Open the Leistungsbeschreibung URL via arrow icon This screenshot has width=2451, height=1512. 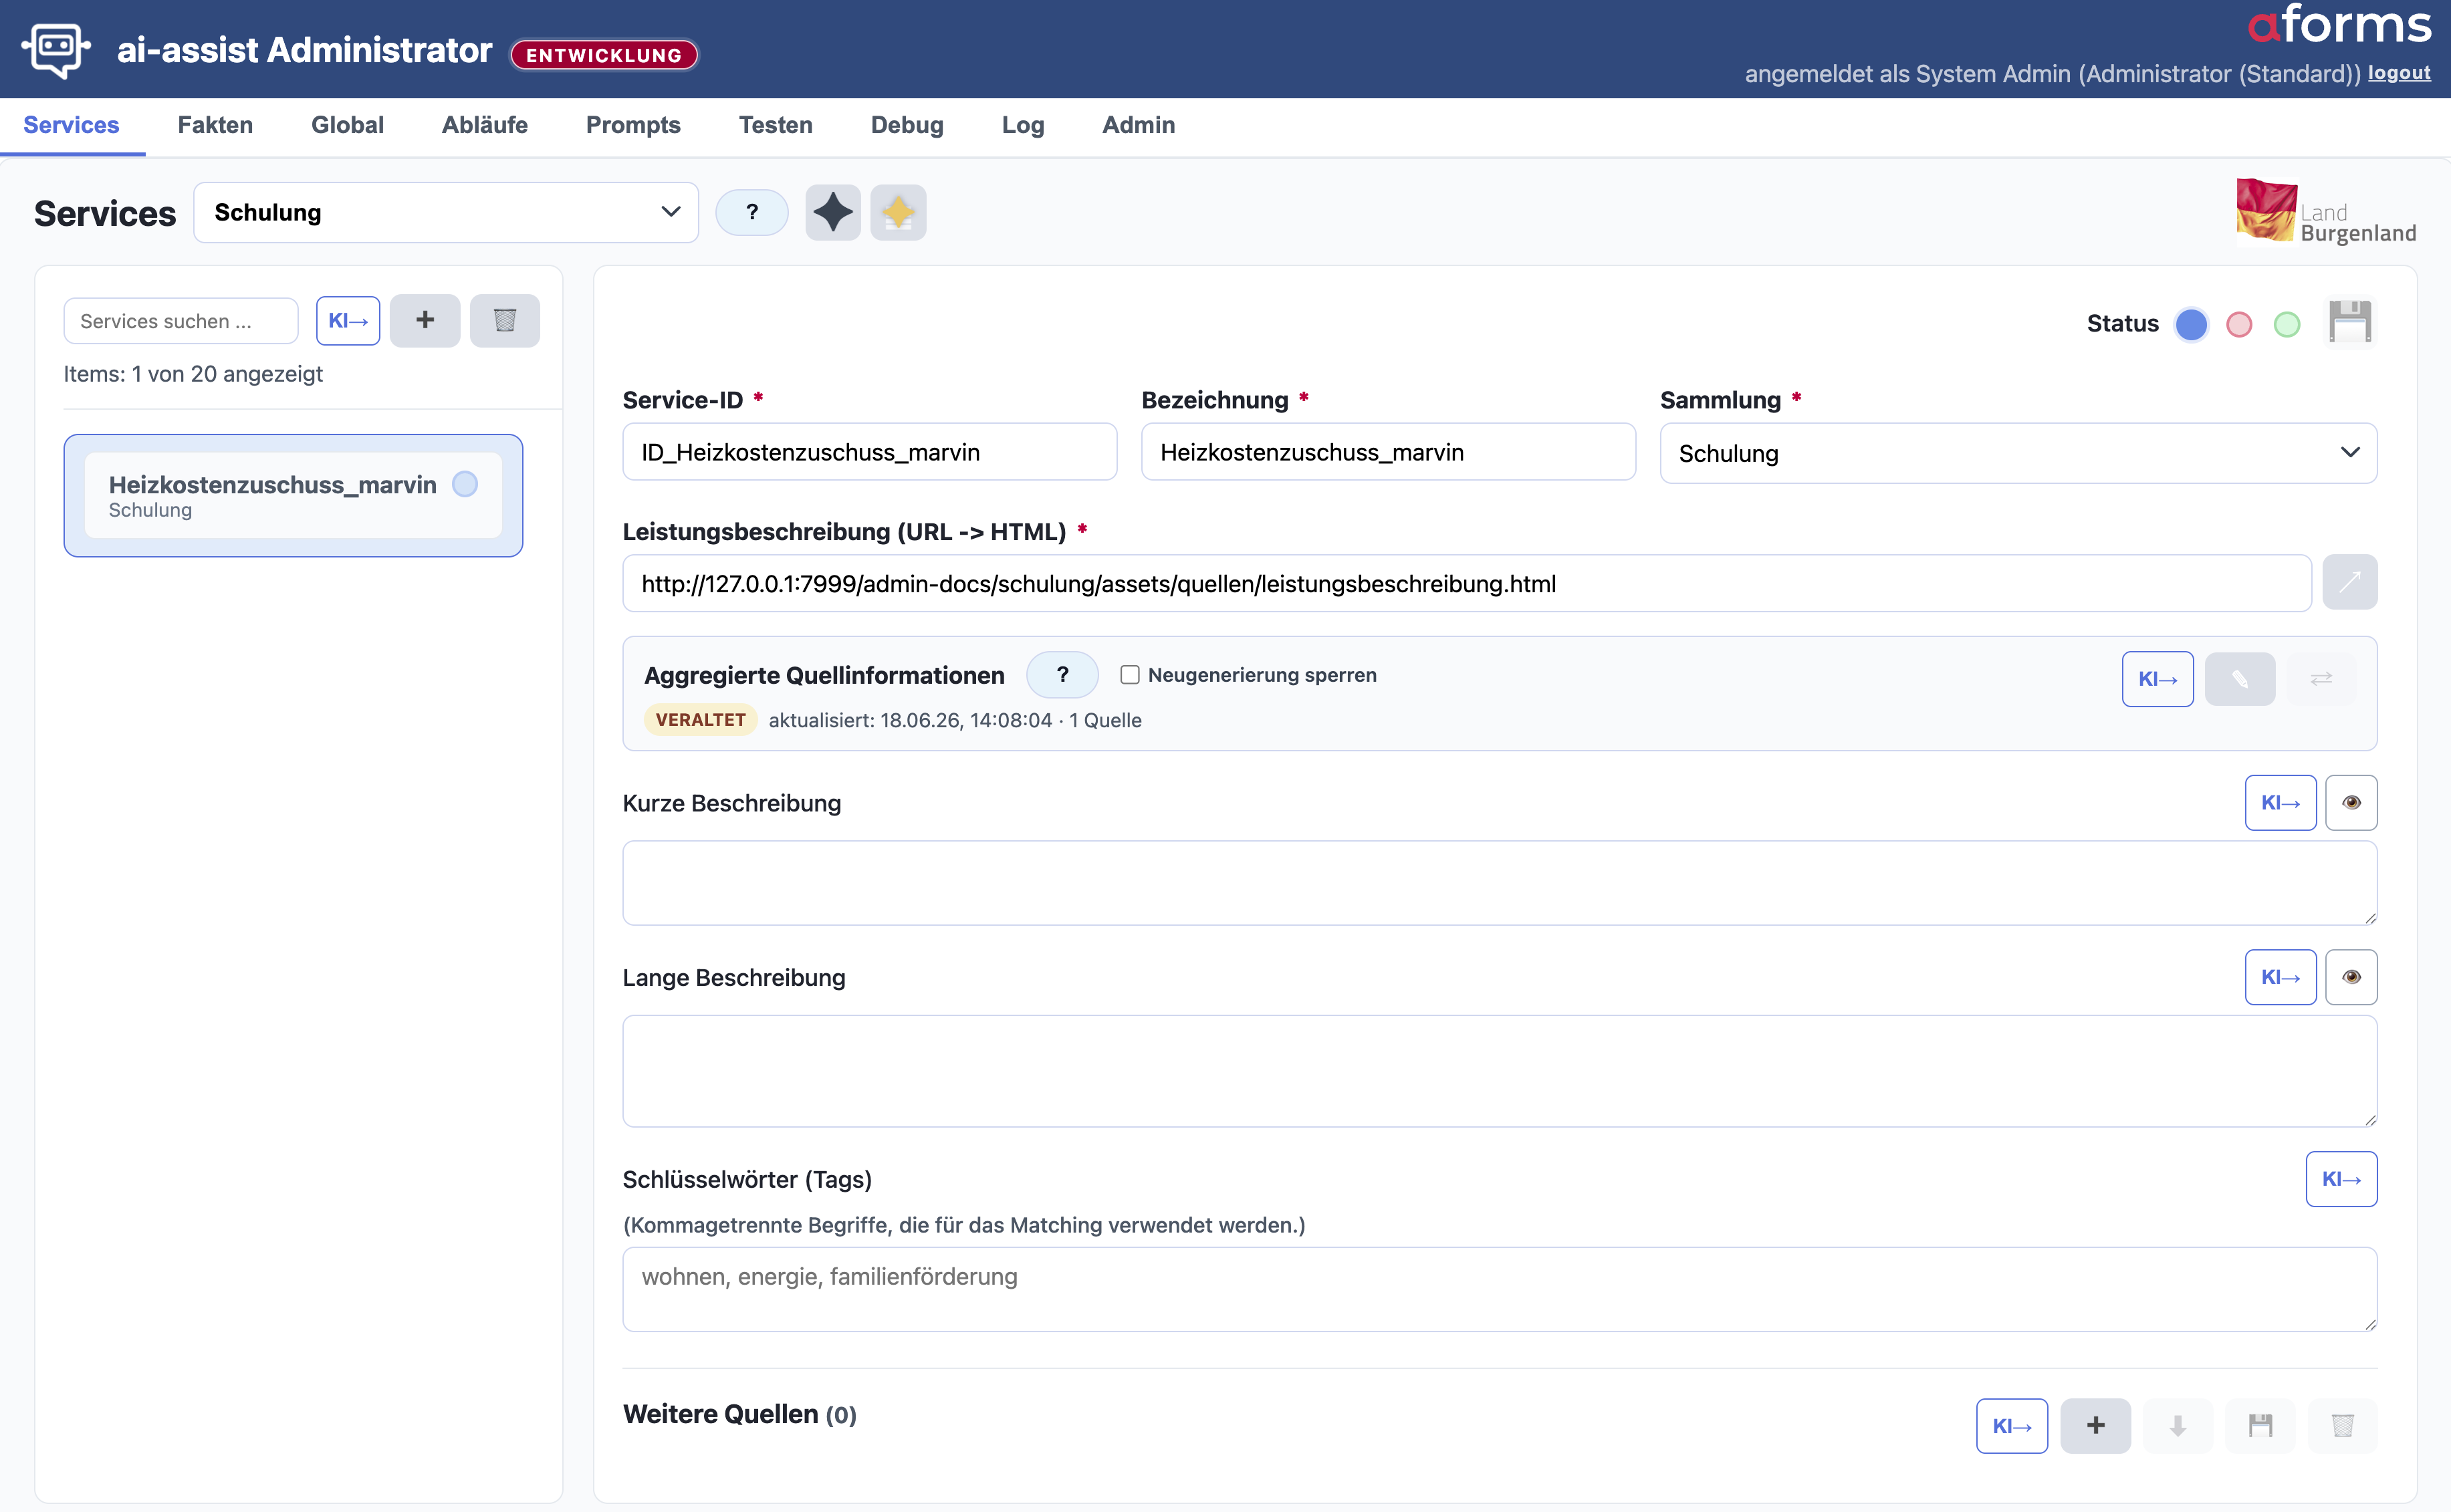pyautogui.click(x=2350, y=582)
